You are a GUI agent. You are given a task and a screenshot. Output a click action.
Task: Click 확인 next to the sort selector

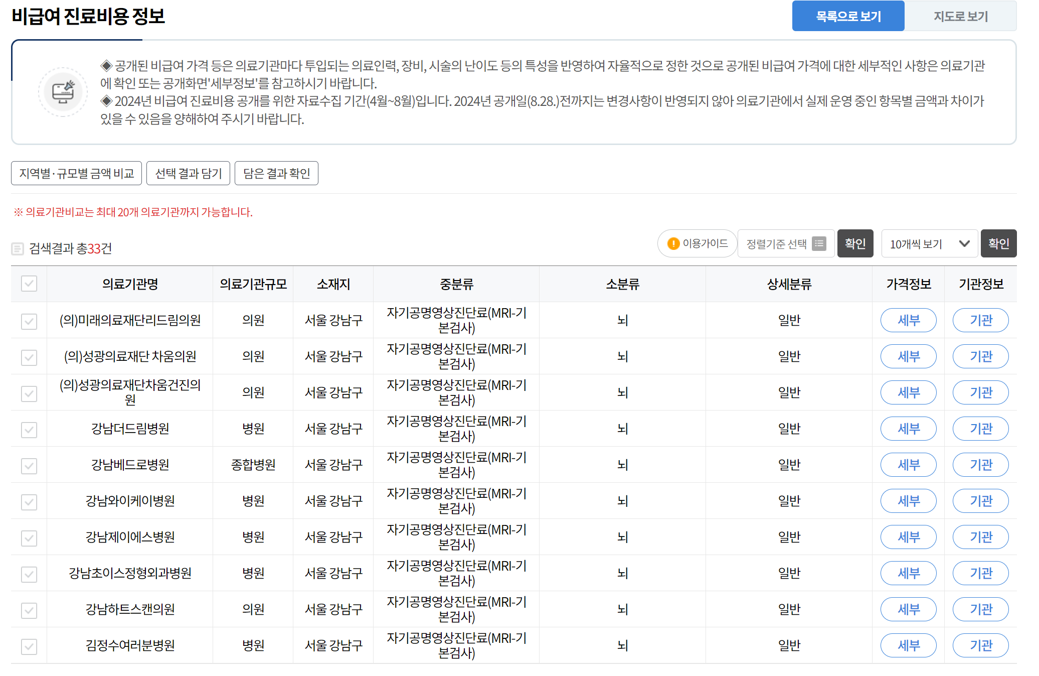pos(855,243)
